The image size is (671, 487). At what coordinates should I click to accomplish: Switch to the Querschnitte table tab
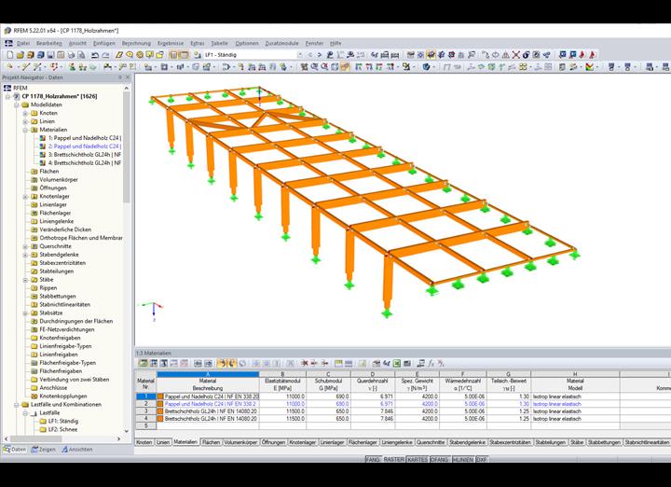coord(431,442)
